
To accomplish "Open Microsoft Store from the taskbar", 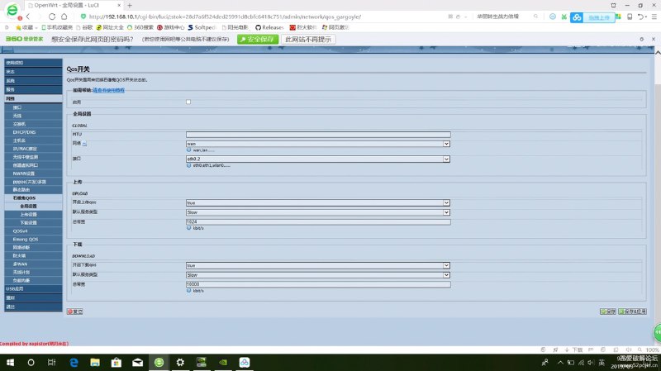I will [x=116, y=362].
